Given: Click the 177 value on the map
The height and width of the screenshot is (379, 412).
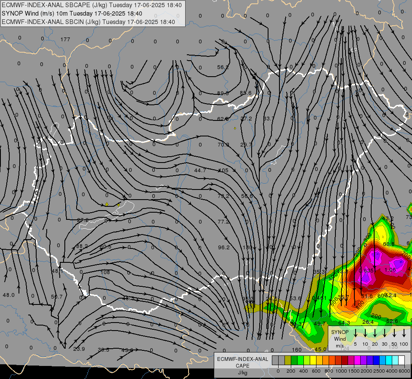Looking at the screenshot, I should (65, 40).
